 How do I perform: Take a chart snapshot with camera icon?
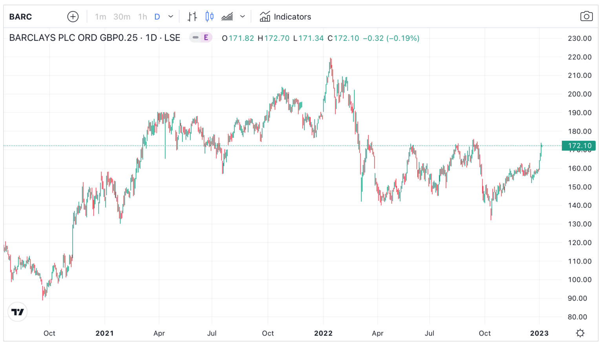(x=587, y=16)
